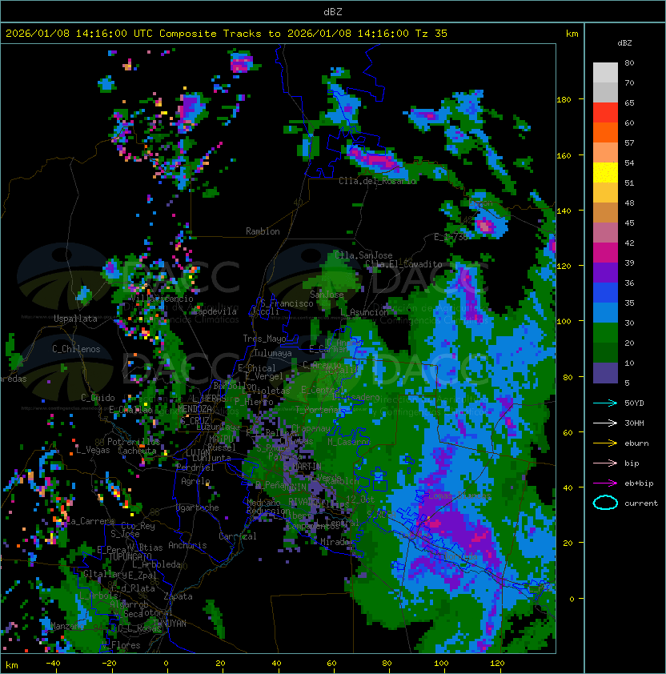Click the '30HM' legend label
This screenshot has height=674, width=666.
[634, 423]
